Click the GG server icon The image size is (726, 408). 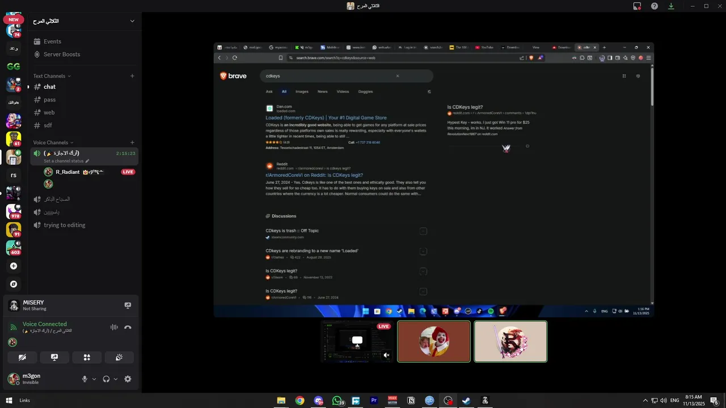14,66
